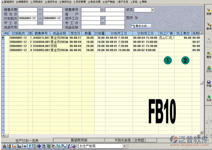212x150 pixels.
Task: Click the 计划完工日 column header
Action: (145, 33)
